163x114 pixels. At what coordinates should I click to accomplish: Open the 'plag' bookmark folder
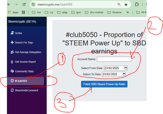point(62,12)
